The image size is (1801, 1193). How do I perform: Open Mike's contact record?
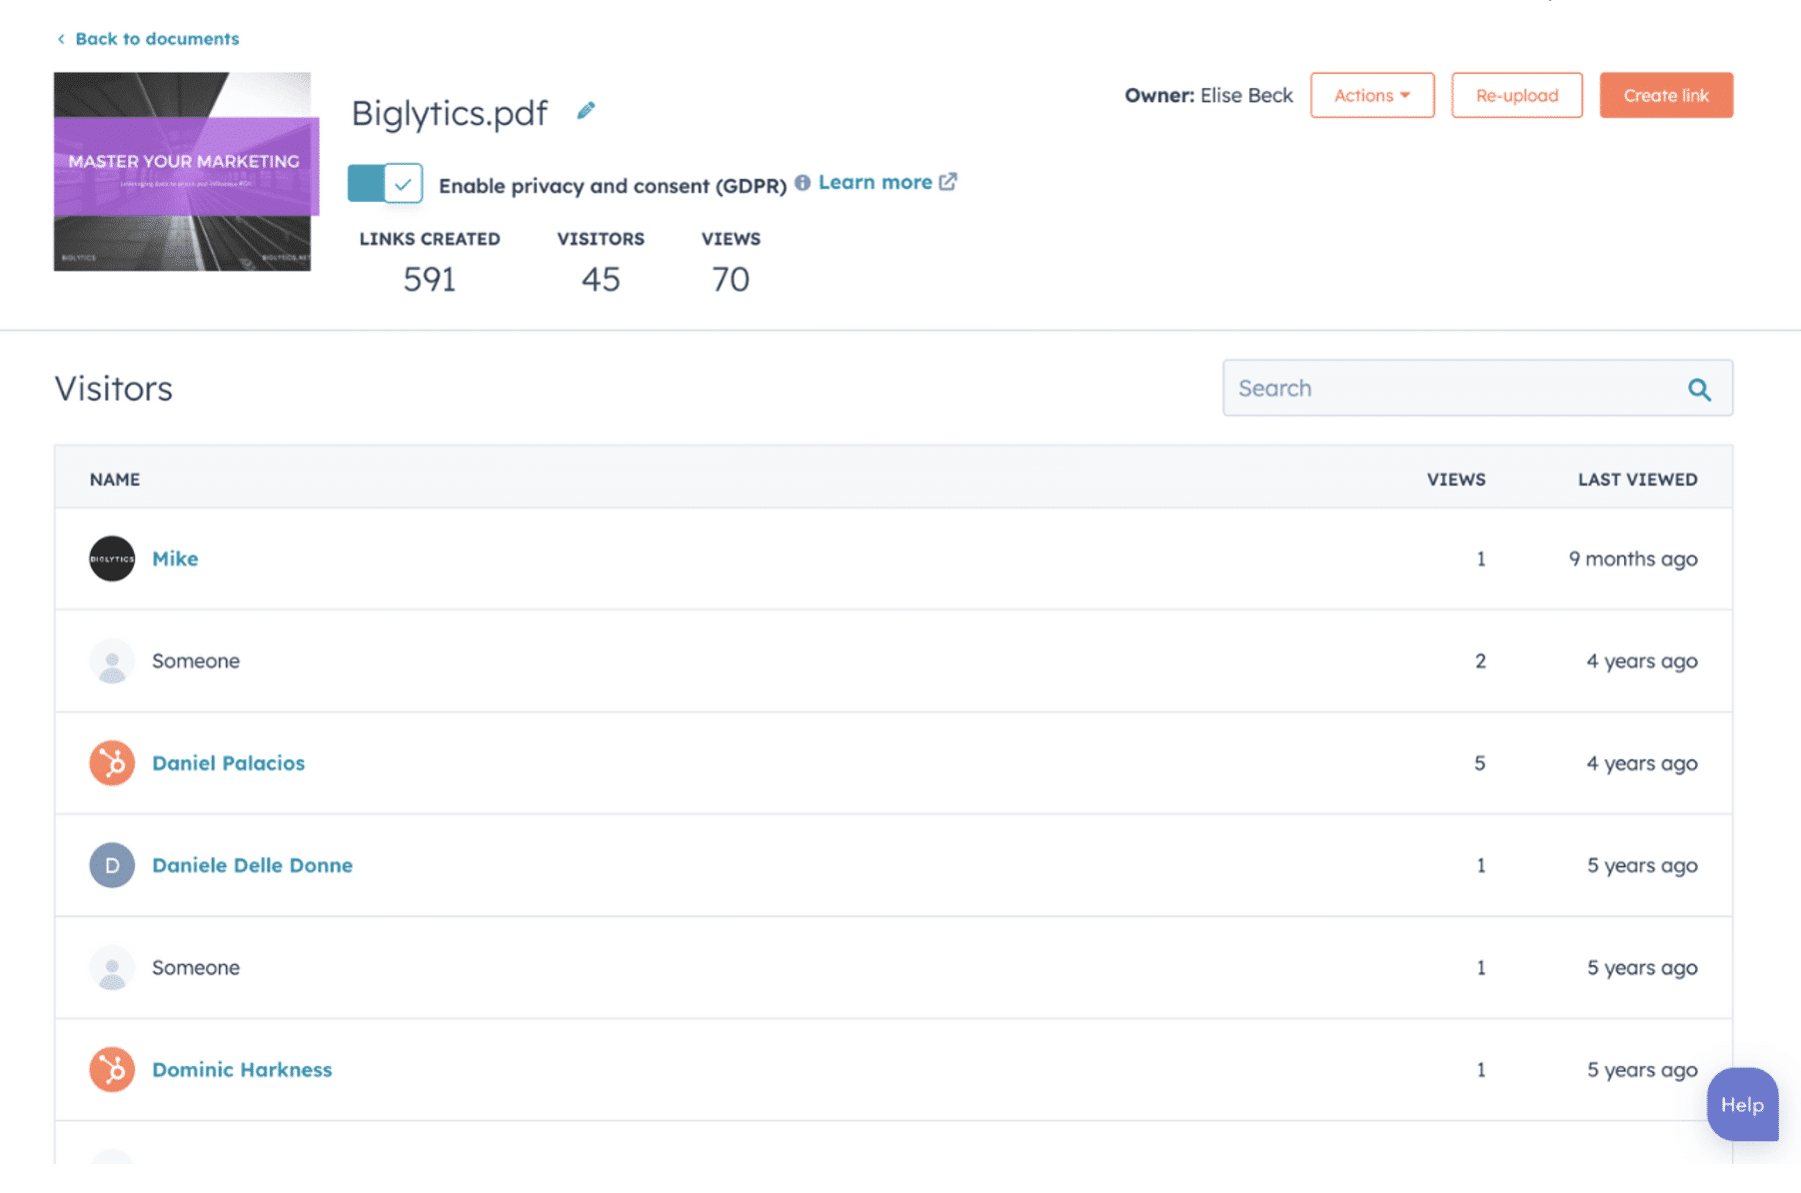click(175, 560)
